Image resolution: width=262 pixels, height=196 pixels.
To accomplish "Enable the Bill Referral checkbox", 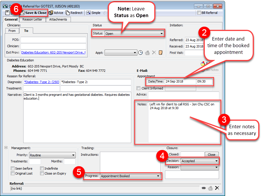I will tap(199, 13).
